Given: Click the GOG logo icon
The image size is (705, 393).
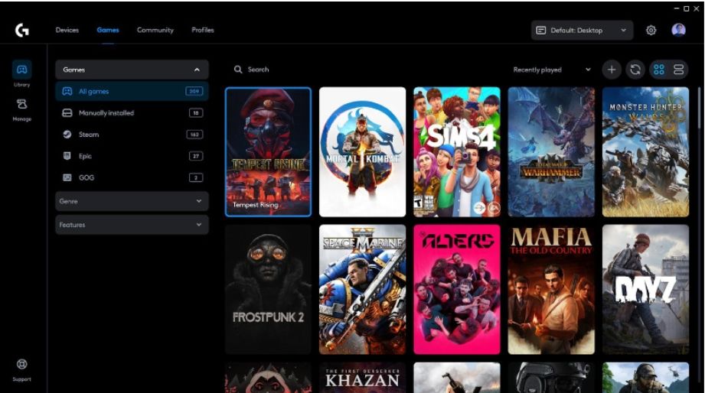Looking at the screenshot, I should point(67,177).
